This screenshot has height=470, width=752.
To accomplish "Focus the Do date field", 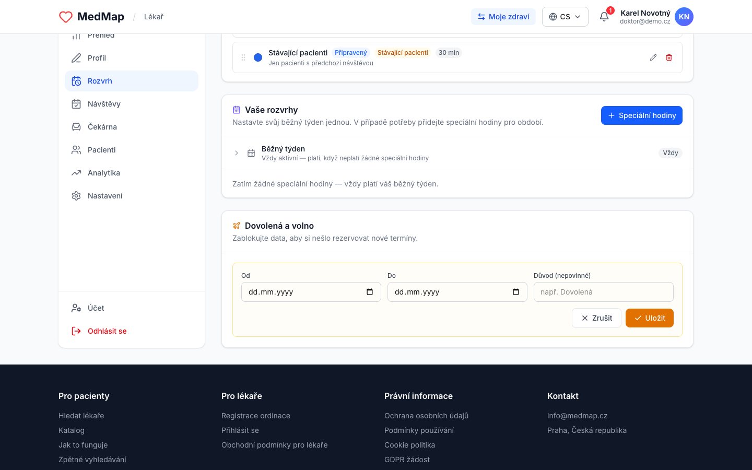I will 457,292.
